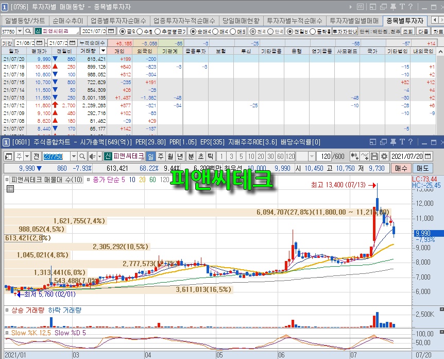This screenshot has height=359, width=444.
Task: Select the 전일비 radio button
Action: click(289, 31)
